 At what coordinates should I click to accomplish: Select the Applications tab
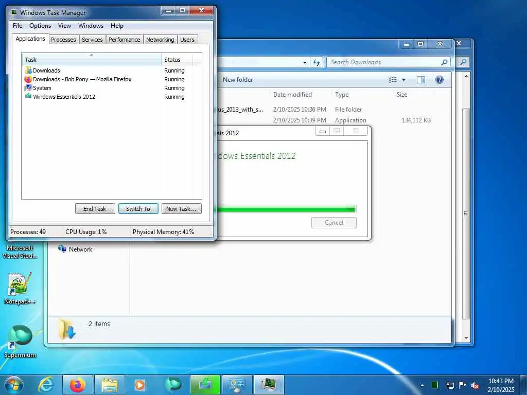click(x=30, y=39)
